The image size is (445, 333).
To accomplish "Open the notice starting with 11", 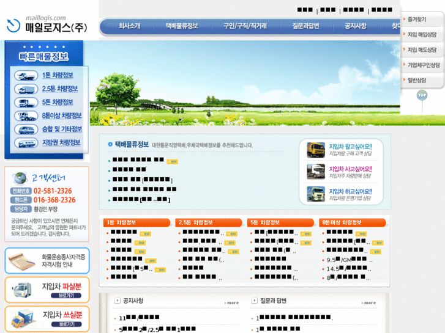I will (139, 317).
